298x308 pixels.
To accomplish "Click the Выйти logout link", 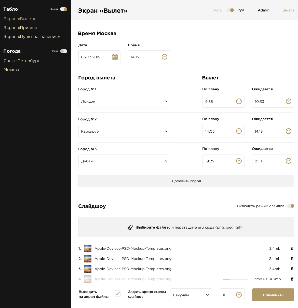I will coord(288,10).
